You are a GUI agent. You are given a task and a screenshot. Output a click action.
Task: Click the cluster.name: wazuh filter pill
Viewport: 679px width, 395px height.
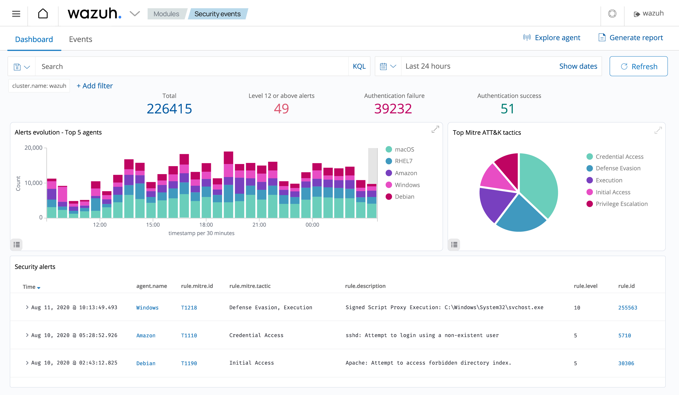point(39,86)
